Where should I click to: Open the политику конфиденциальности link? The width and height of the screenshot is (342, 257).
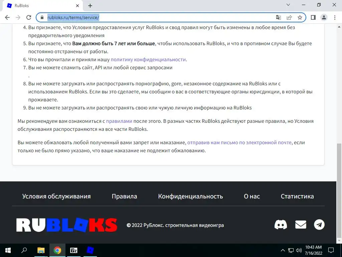pos(148,60)
